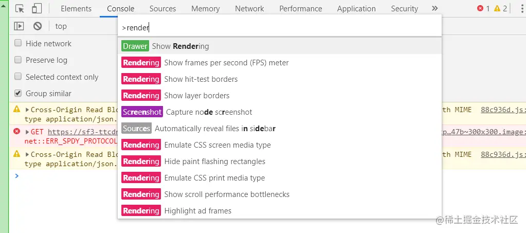Open the Network tab
526x233 pixels.
click(249, 9)
